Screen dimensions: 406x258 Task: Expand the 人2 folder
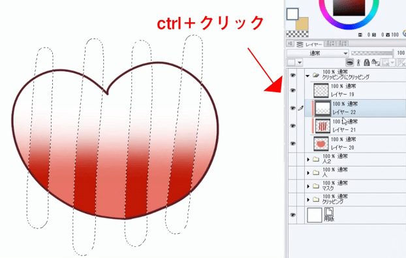[x=308, y=159]
